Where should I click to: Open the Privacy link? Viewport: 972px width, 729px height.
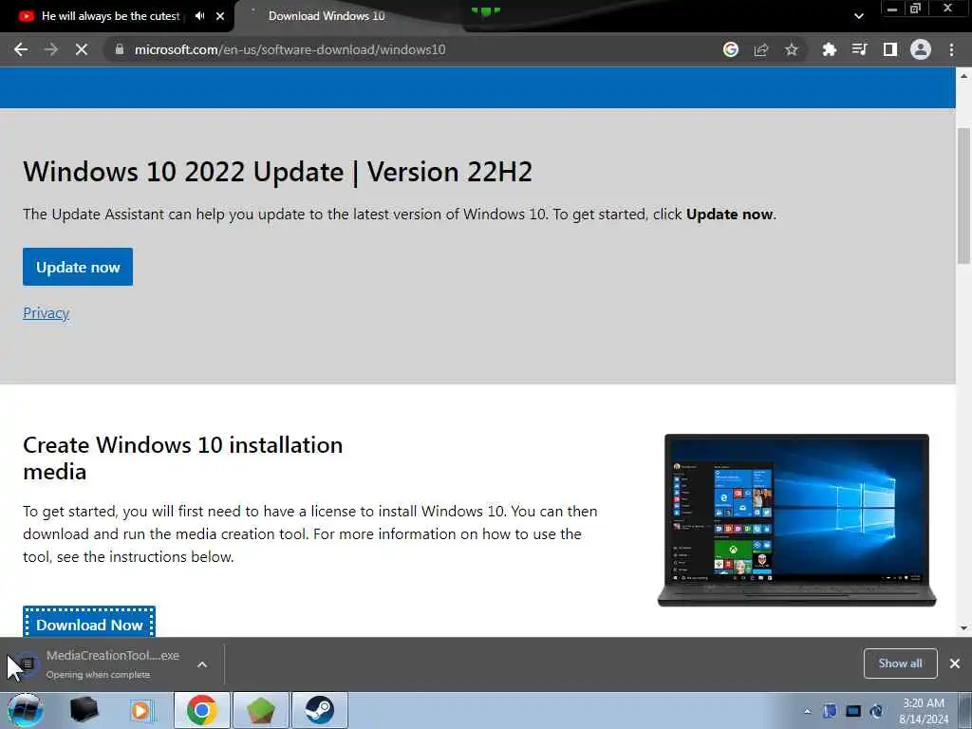click(x=46, y=313)
